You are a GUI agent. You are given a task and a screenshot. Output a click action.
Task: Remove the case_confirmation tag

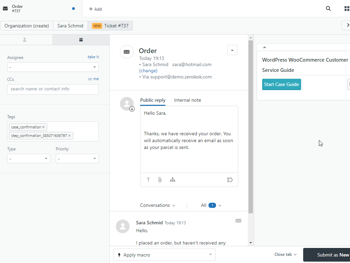(x=43, y=127)
